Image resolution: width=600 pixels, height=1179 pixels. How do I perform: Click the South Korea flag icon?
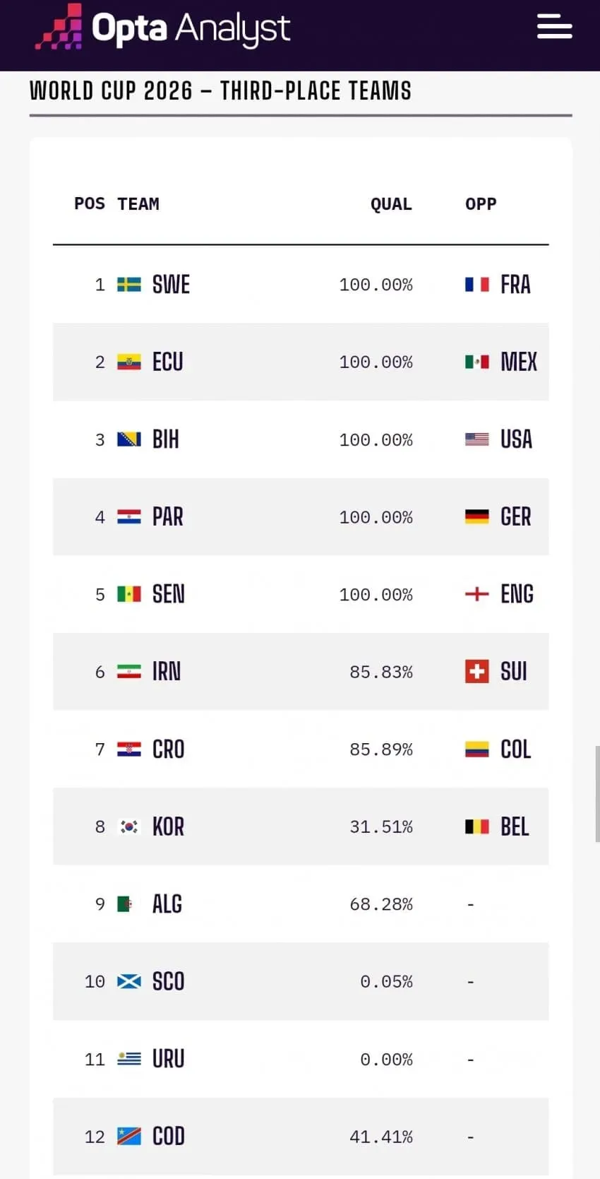128,827
